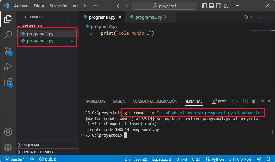Image resolution: width=275 pixels, height=162 pixels.
Task: Close the terminal panel
Action: pyautogui.click(x=269, y=101)
